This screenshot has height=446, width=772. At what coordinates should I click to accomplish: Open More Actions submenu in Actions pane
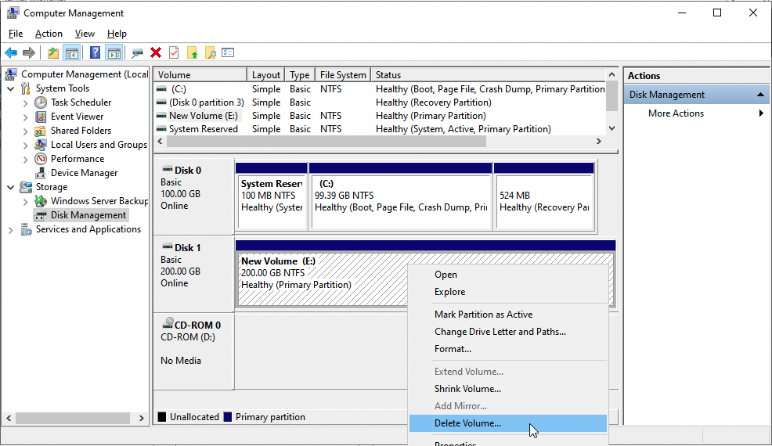696,113
